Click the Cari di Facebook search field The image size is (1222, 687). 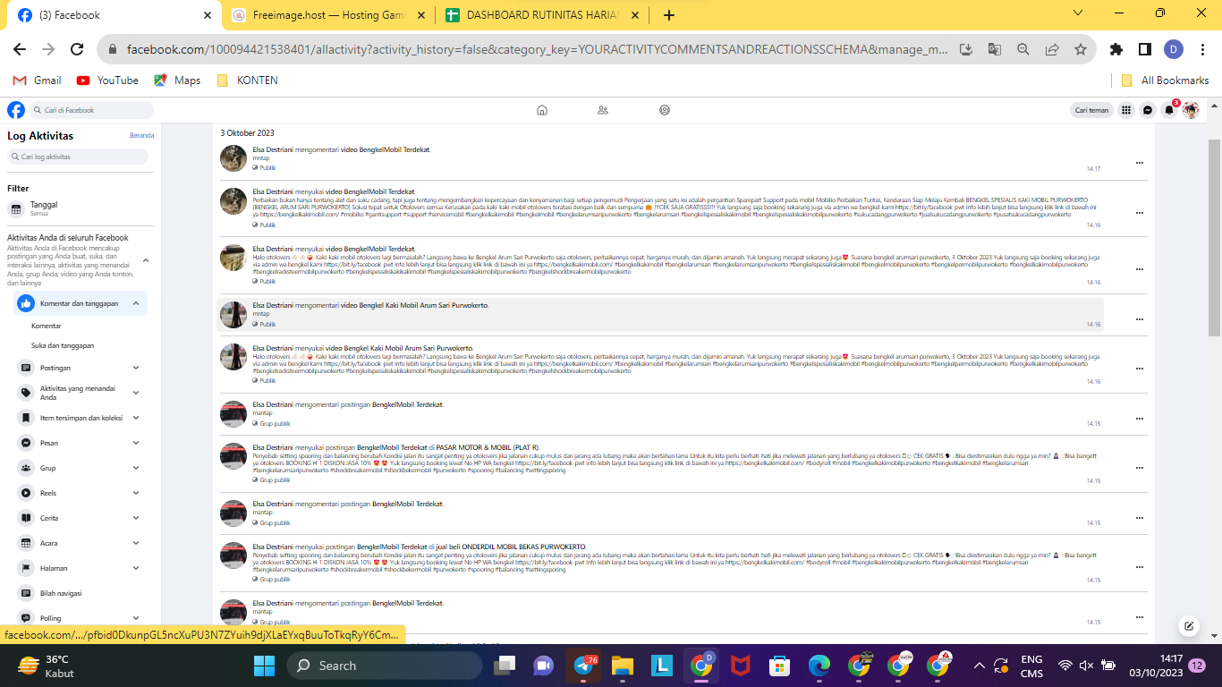[x=91, y=110]
